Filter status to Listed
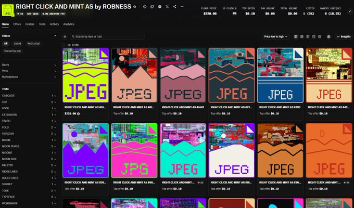The height and width of the screenshot is (208, 354). [x=17, y=44]
